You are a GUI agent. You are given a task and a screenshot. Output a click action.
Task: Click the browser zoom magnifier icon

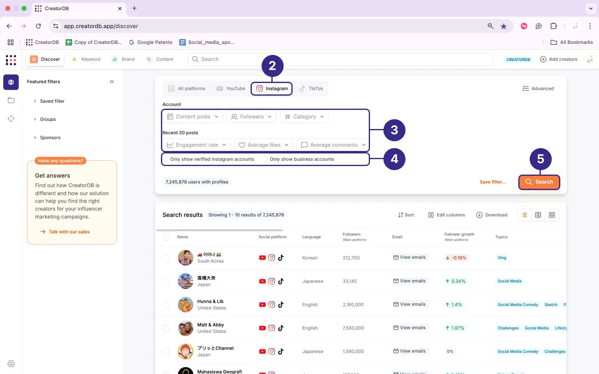[491, 26]
